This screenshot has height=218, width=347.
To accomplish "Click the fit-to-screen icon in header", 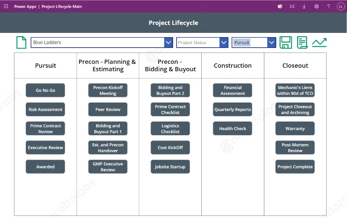I will pos(292,7).
